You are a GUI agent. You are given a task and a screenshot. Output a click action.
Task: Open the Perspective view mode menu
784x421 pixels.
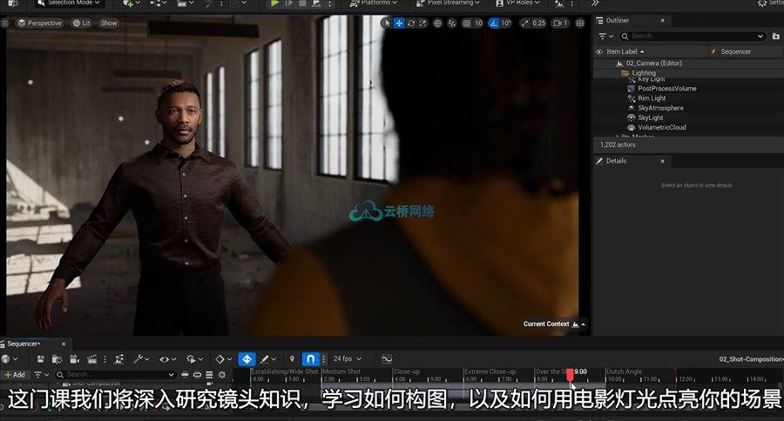click(39, 23)
